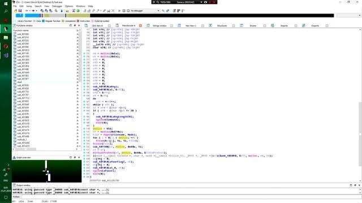
Task: Click the X cancel toolbar icon
Action: click(x=113, y=11)
